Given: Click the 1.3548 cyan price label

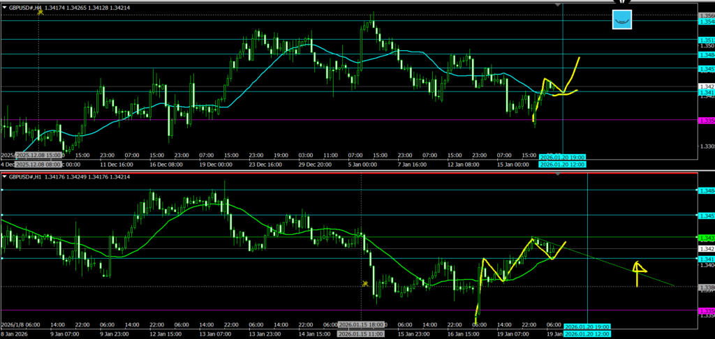Looking at the screenshot, I should pos(705,22).
